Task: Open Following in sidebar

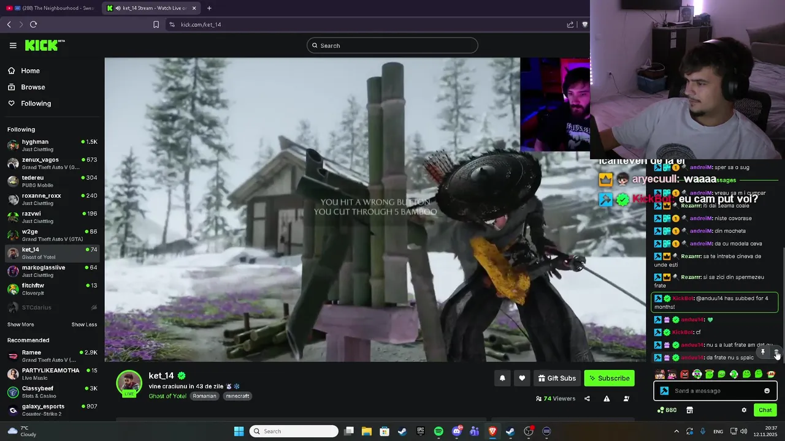Action: (36, 104)
